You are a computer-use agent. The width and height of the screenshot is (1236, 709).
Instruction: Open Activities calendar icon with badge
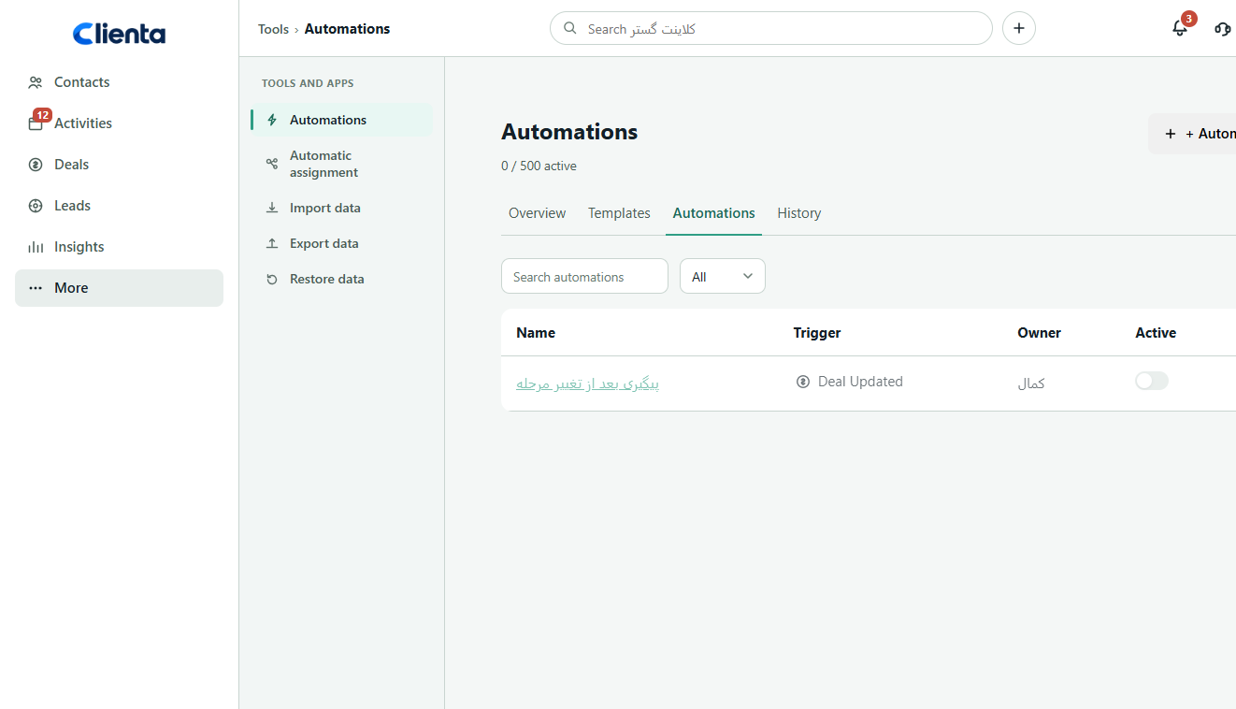[x=36, y=123]
